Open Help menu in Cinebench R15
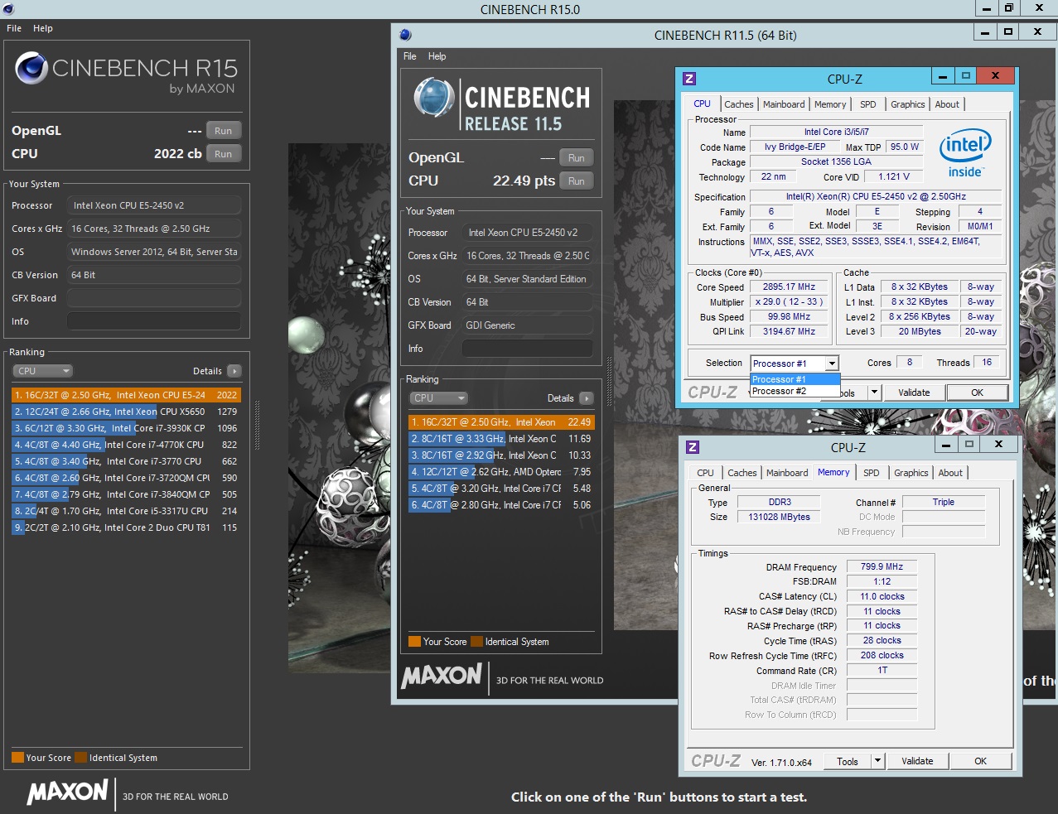This screenshot has width=1058, height=814. tap(43, 28)
